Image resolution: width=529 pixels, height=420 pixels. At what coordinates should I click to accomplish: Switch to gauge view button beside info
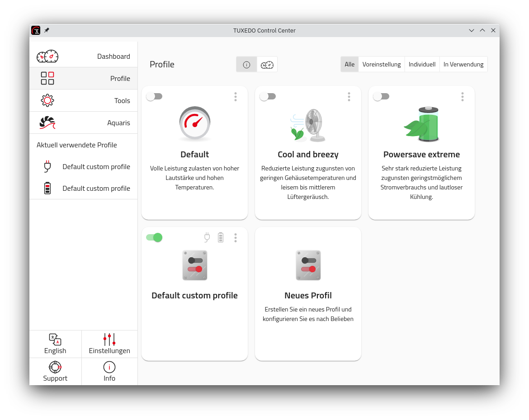(267, 65)
